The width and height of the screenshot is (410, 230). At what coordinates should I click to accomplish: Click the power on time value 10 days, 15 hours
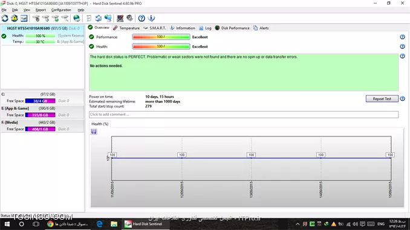coord(160,97)
